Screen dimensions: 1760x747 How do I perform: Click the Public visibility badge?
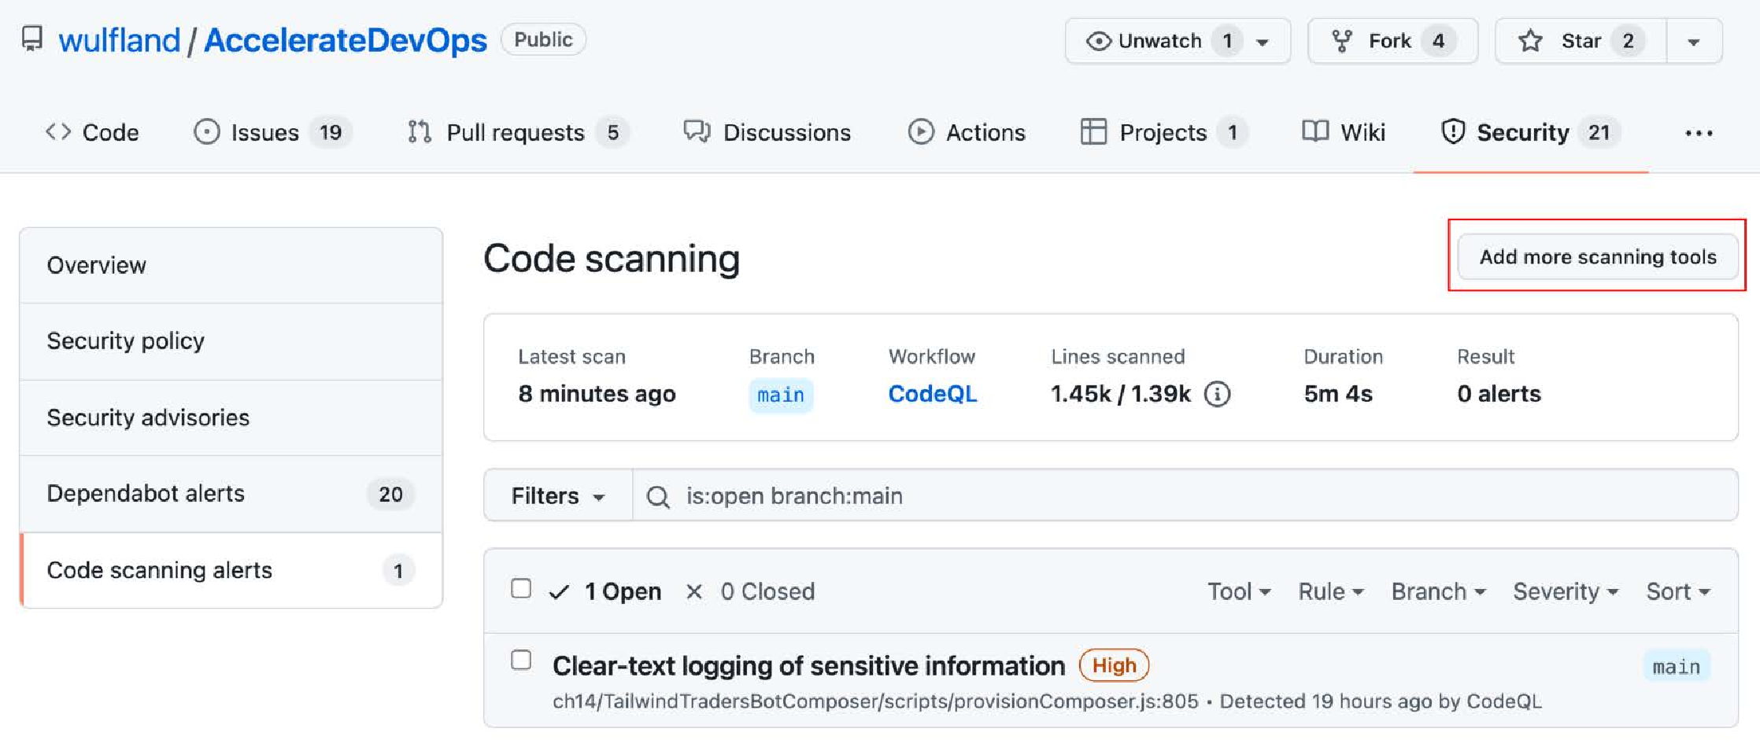[543, 39]
